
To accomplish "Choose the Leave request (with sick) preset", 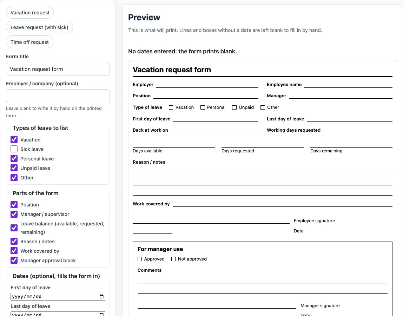I will pyautogui.click(x=39, y=27).
